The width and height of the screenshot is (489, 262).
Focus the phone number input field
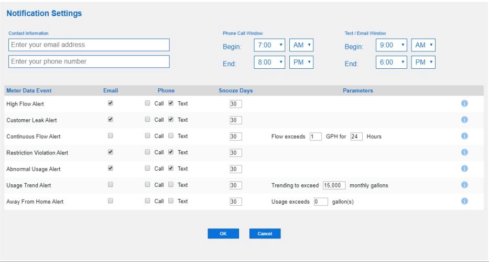point(89,62)
